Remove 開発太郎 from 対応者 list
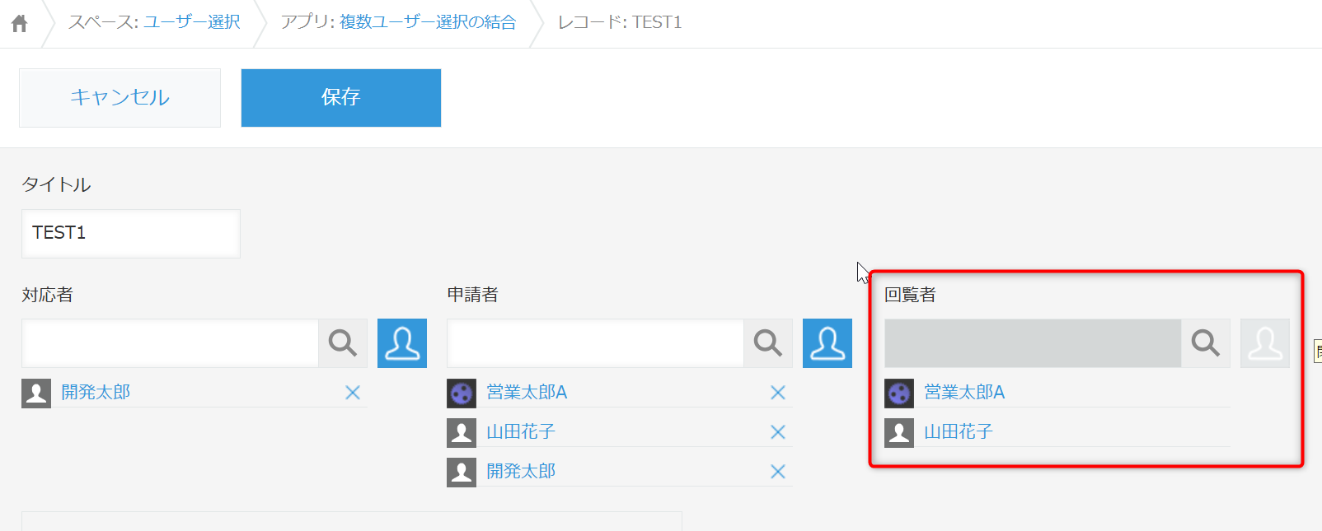Screen dimensions: 1322x531 pyautogui.click(x=353, y=393)
